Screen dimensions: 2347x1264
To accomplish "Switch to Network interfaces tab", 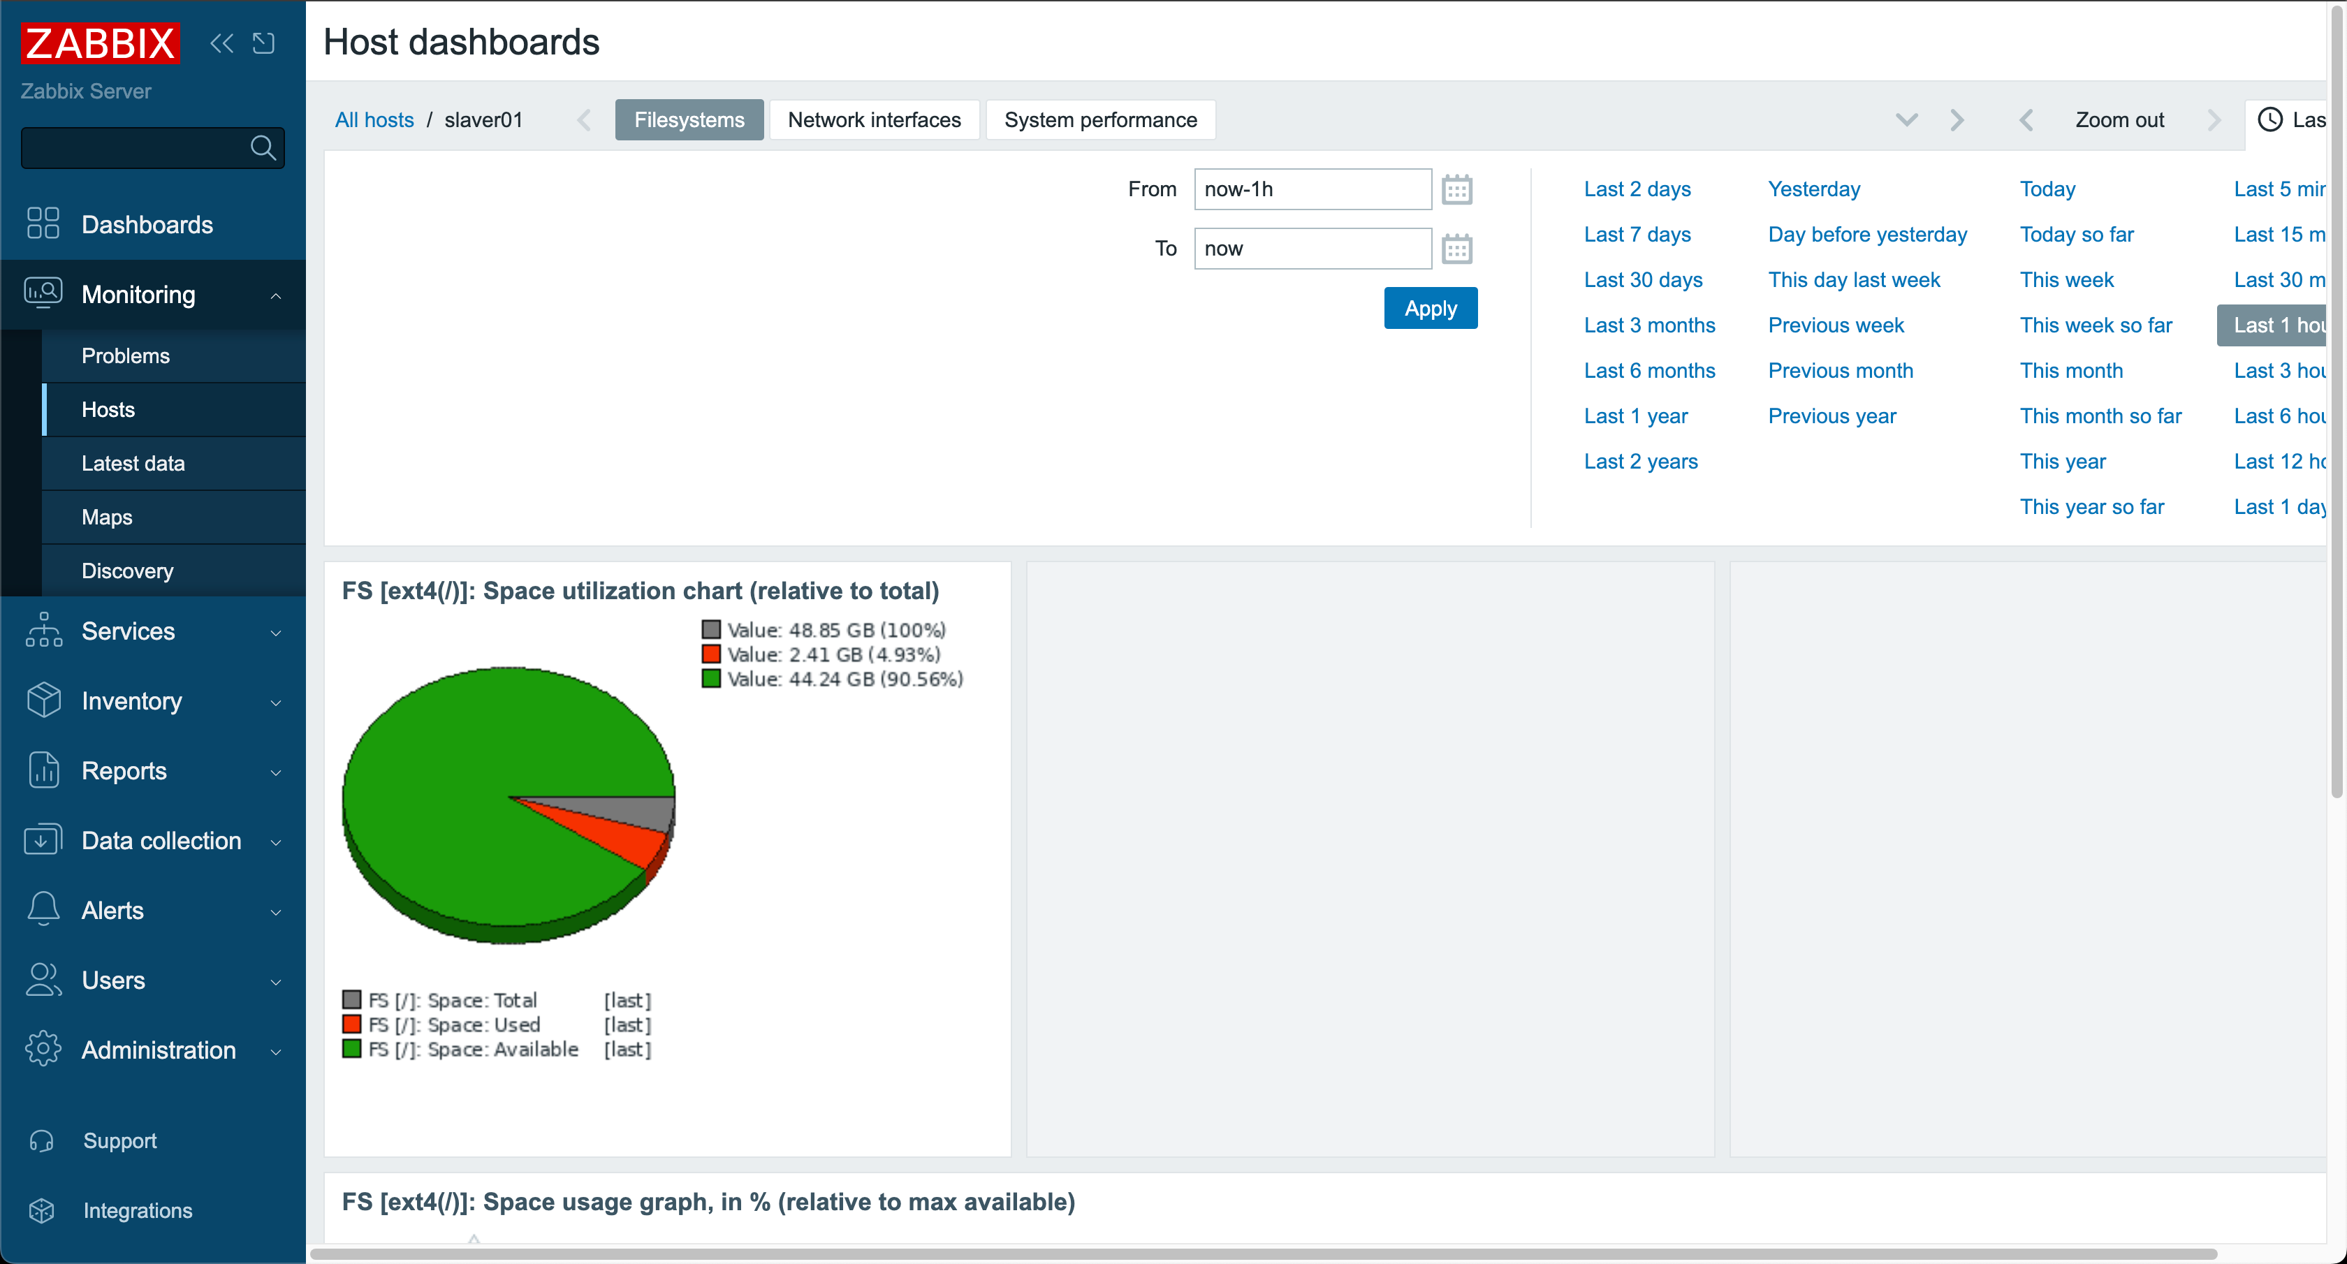I will tap(874, 119).
